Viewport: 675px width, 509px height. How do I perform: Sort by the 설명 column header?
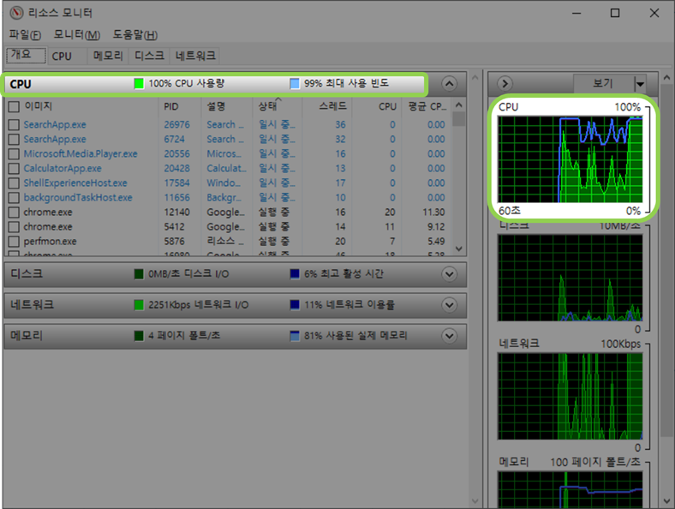tap(227, 106)
